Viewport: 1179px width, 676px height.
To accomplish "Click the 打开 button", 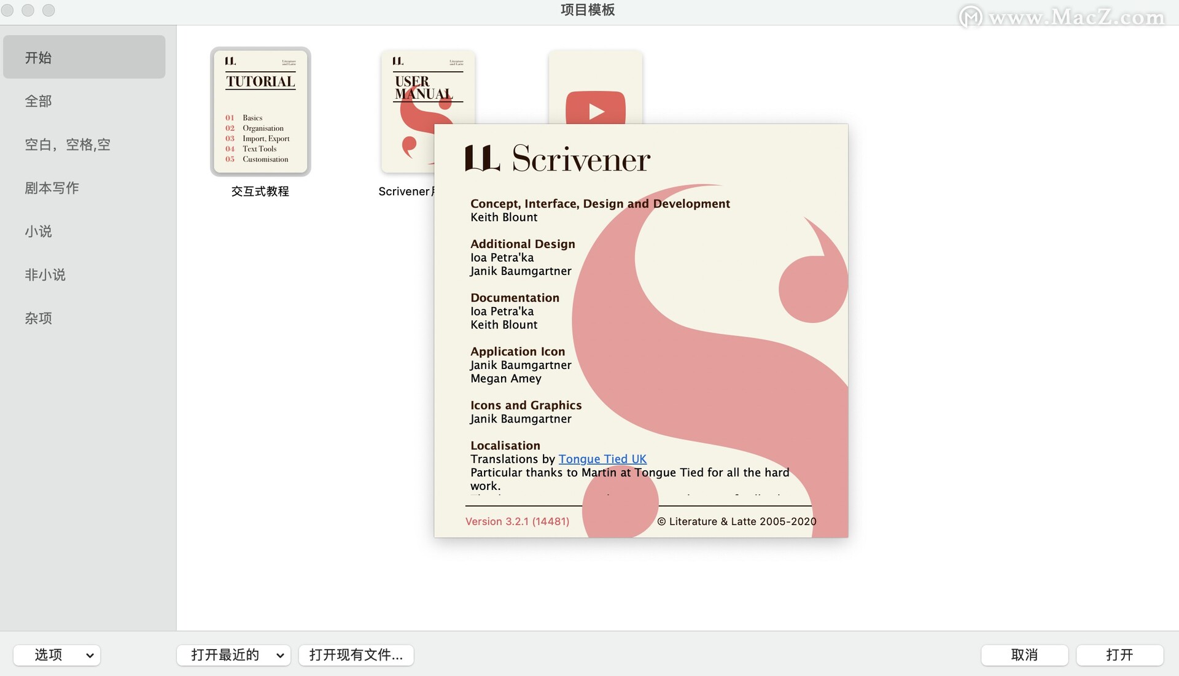I will coord(1119,655).
